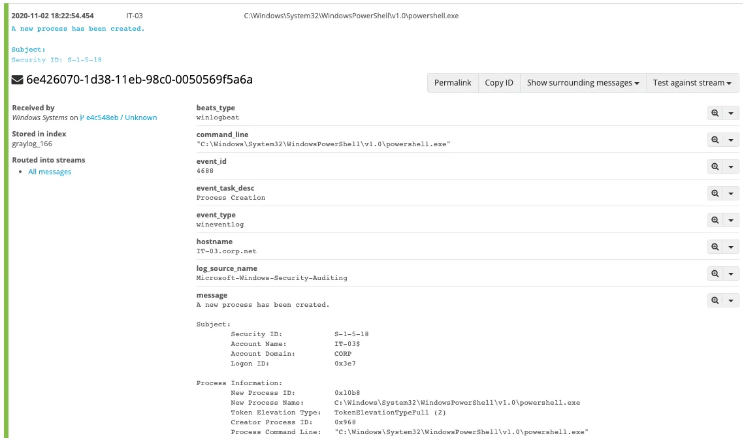744x438 pixels.
Task: Open the e4c548eb / Unknown node link
Action: [119, 117]
